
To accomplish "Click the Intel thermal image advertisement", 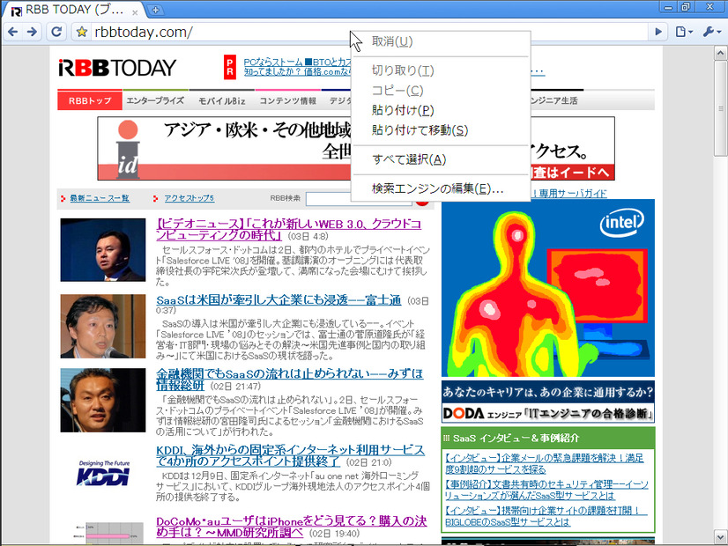I will tap(548, 288).
